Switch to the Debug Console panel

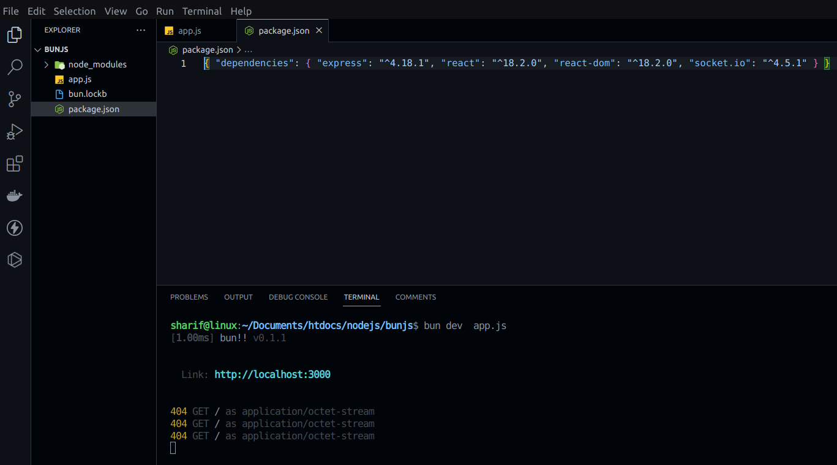tap(298, 297)
